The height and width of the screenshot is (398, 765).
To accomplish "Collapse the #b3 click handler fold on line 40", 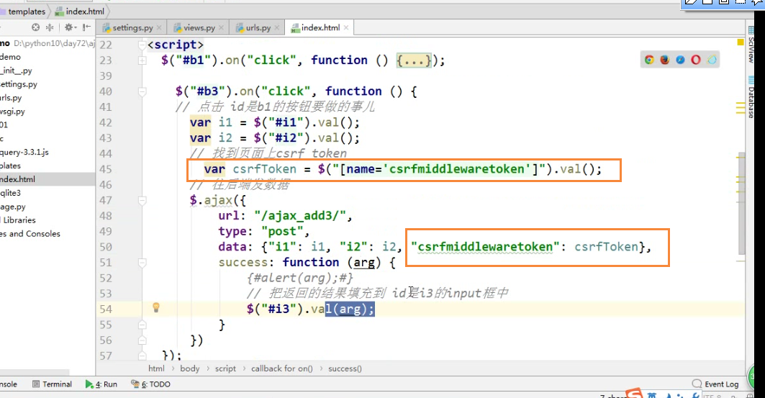I will tap(142, 91).
